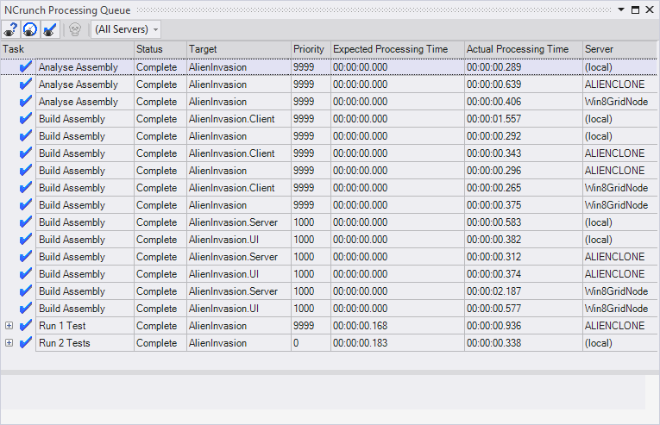This screenshot has width=660, height=425.
Task: Sort by the Priority column header
Action: (x=310, y=49)
